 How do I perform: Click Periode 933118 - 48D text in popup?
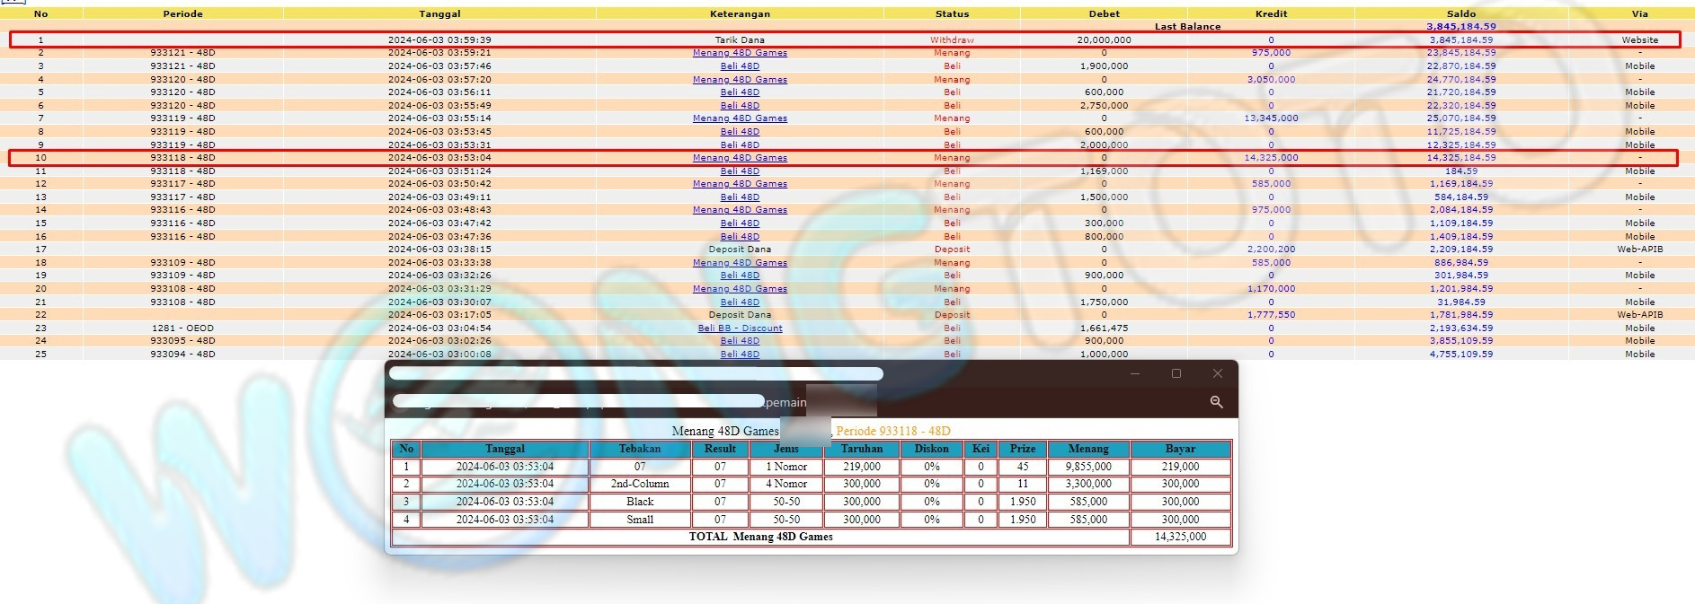click(892, 431)
